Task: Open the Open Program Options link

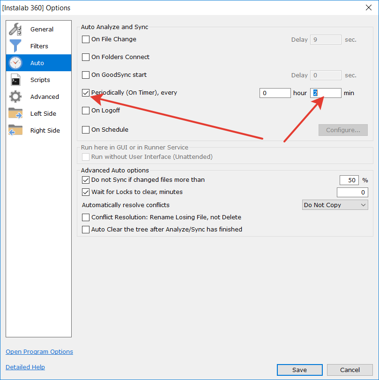Action: tap(39, 351)
